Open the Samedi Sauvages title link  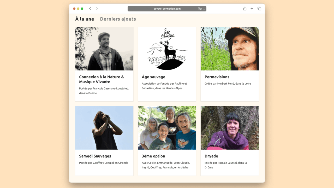pyautogui.click(x=95, y=156)
